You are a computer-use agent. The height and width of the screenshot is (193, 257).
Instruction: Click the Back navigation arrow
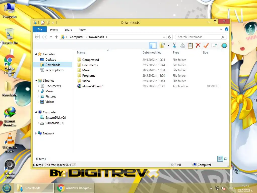click(x=38, y=37)
